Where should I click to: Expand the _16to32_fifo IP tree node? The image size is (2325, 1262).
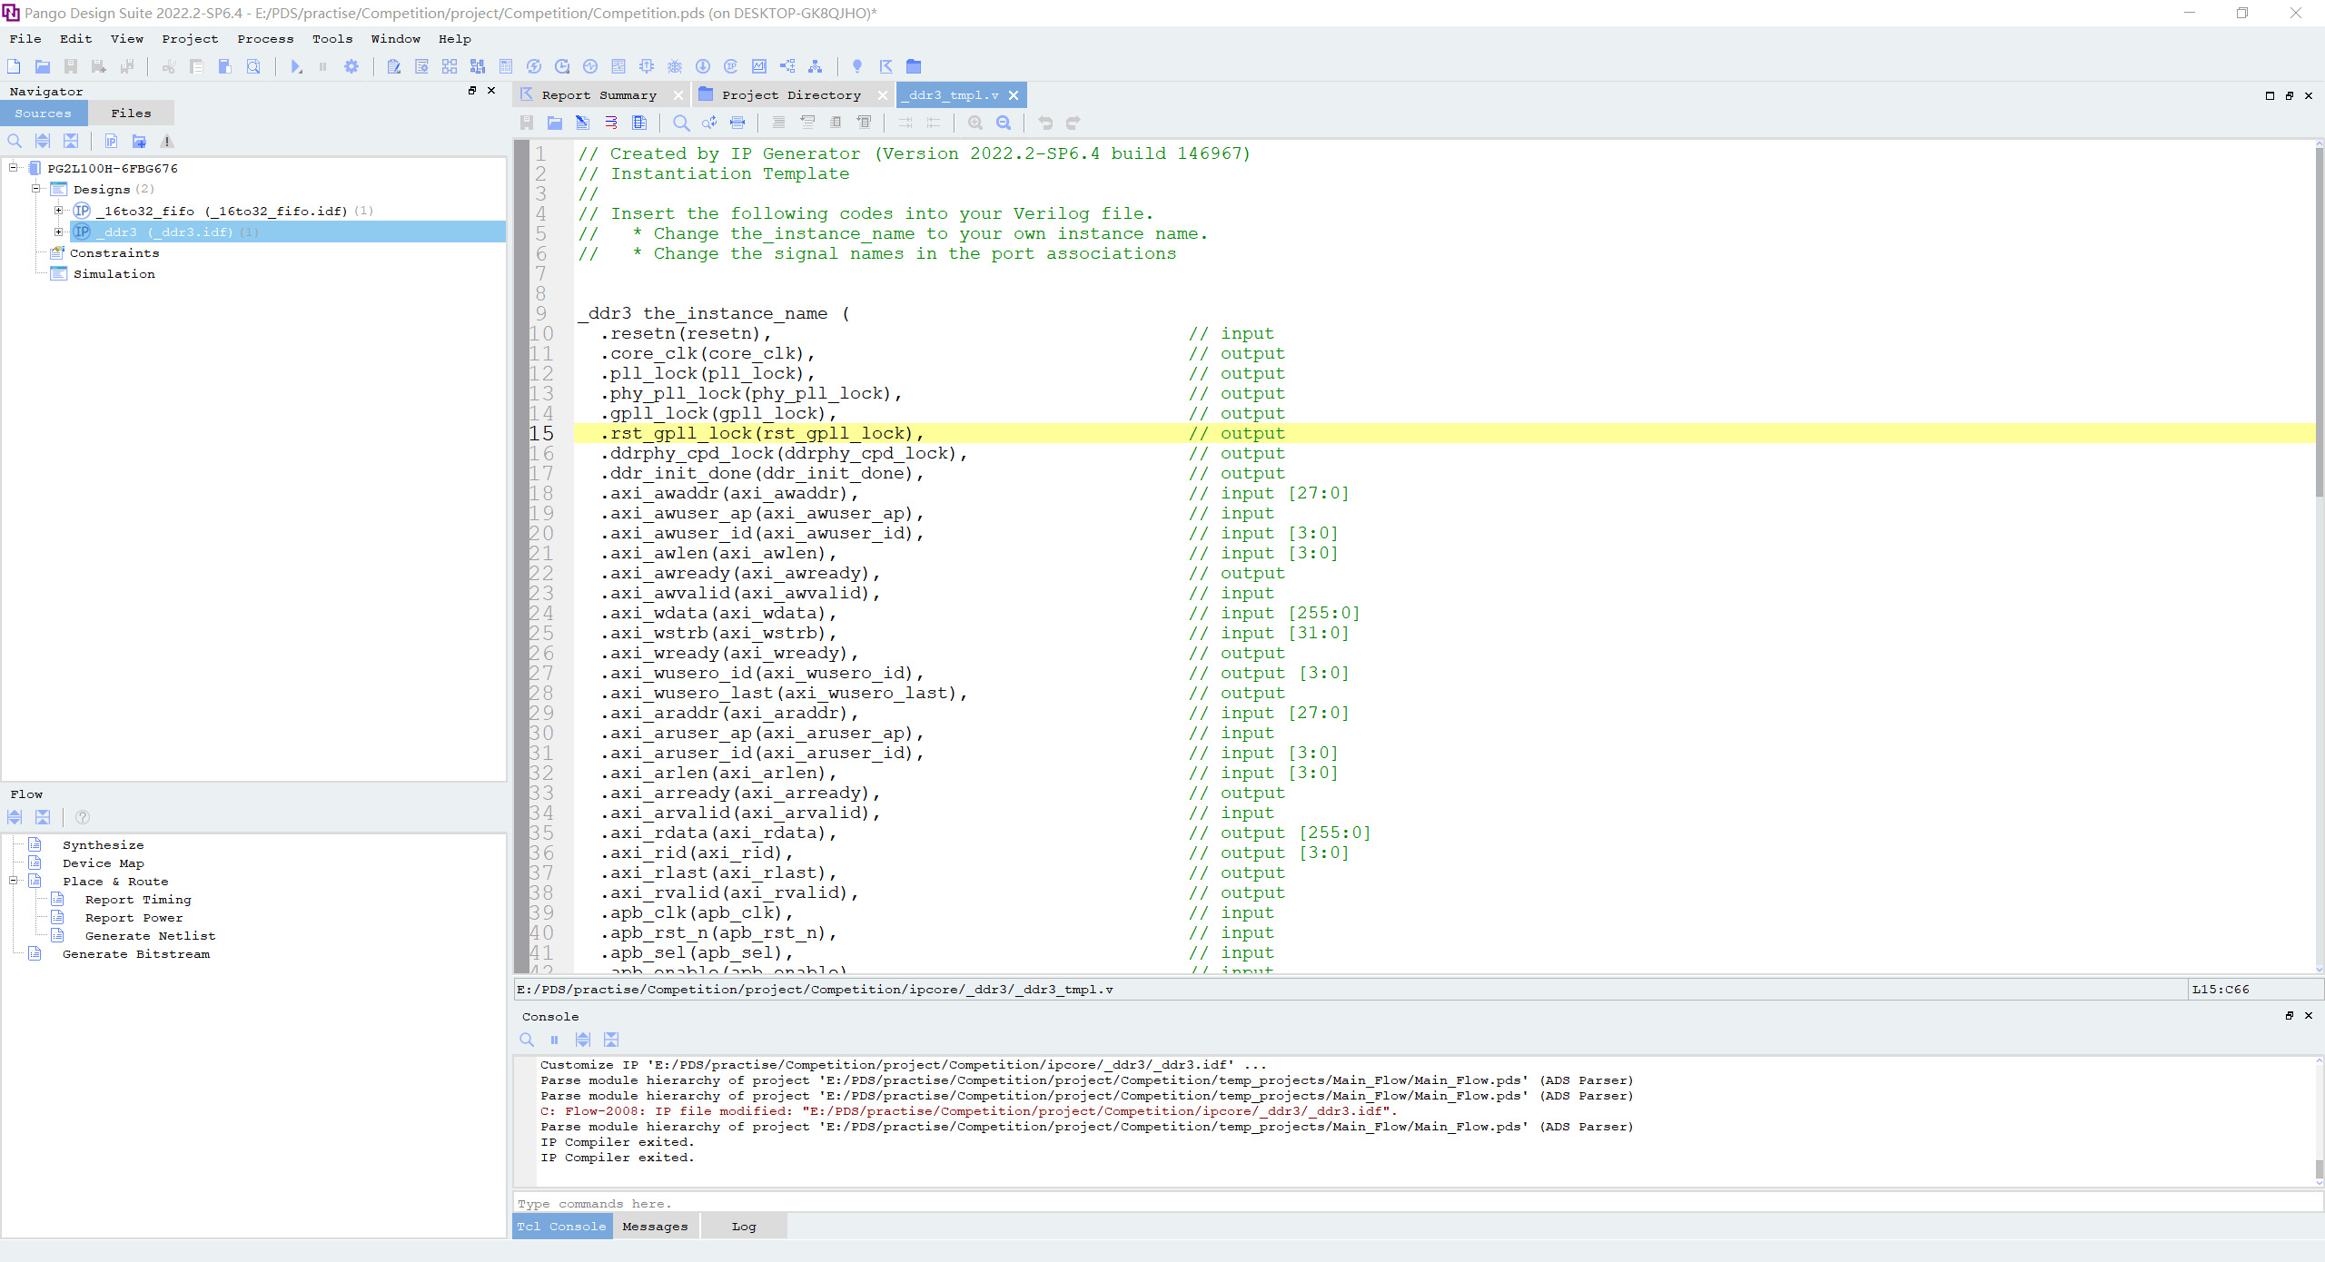(x=59, y=211)
